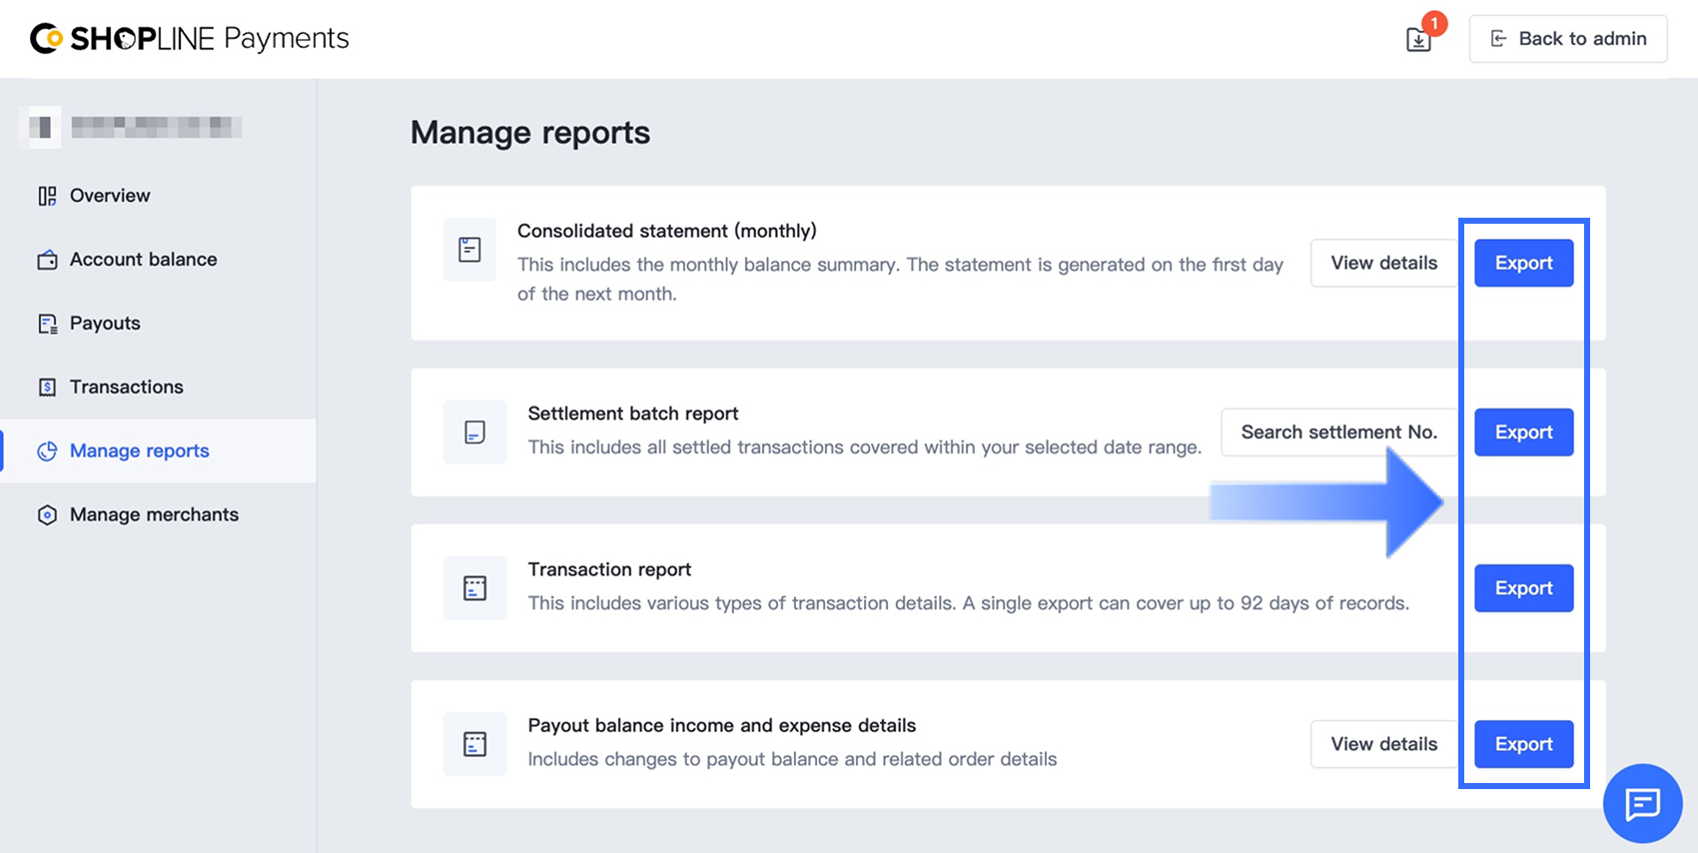Click the download notifications icon
This screenshot has width=1698, height=853.
point(1418,39)
